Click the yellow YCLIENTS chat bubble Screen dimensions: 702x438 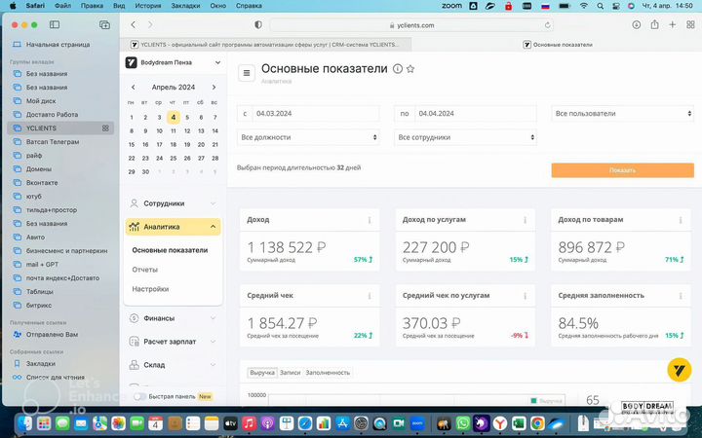680,370
